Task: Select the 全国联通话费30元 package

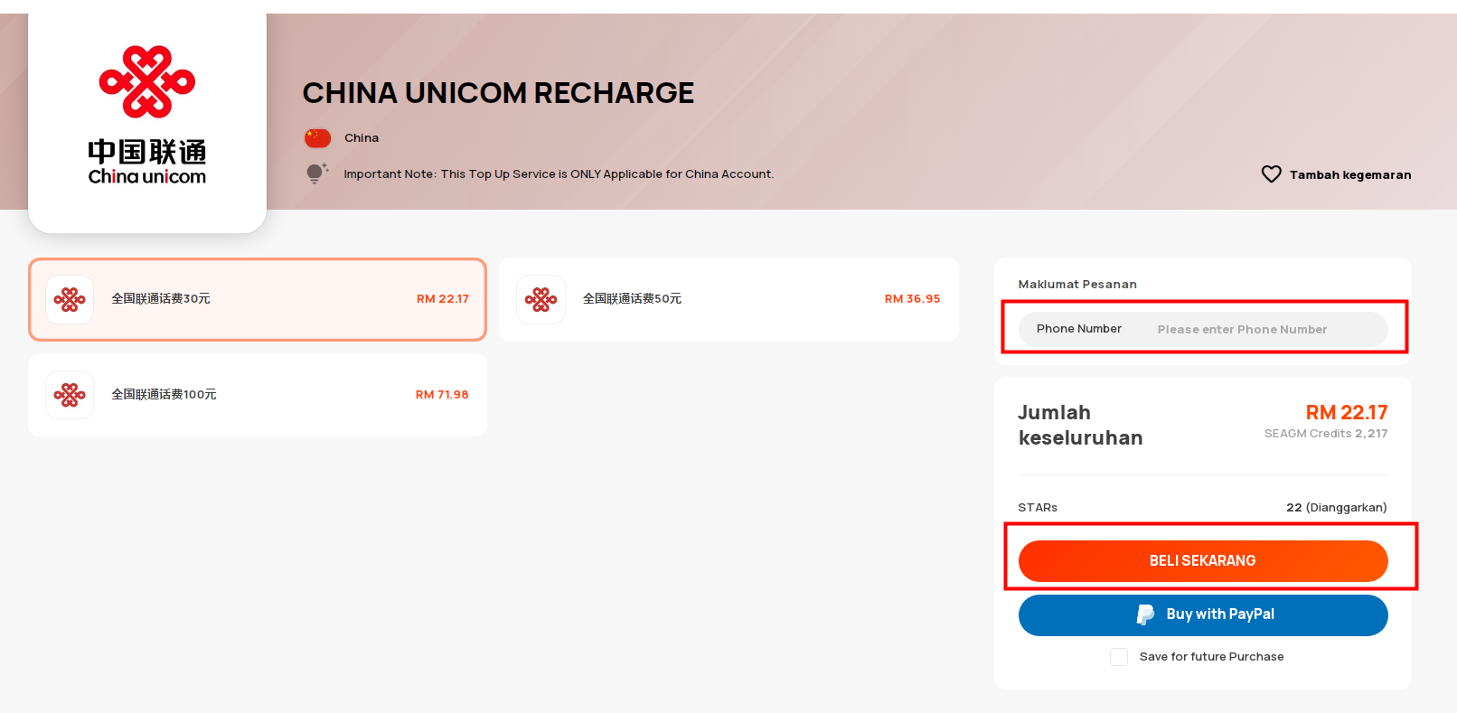Action: [x=258, y=299]
